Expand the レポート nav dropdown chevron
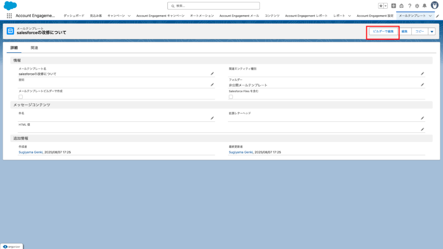Image resolution: width=443 pixels, height=249 pixels. [x=350, y=16]
